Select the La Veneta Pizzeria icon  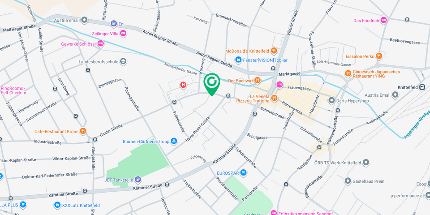pos(274,98)
